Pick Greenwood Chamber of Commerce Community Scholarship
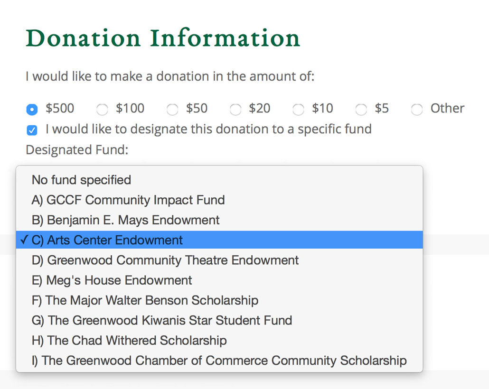Screen dimensions: 489x389 [x=219, y=361]
